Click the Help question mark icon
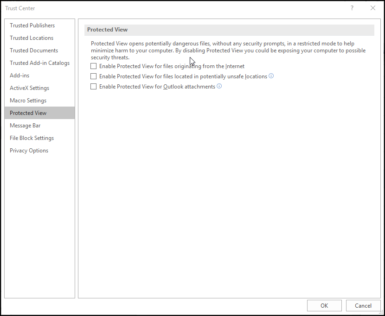The width and height of the screenshot is (385, 316). point(352,8)
